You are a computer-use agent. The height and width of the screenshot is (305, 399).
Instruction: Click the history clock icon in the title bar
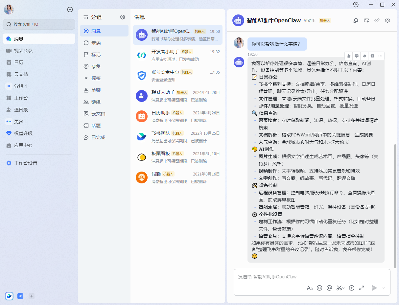(x=356, y=5)
